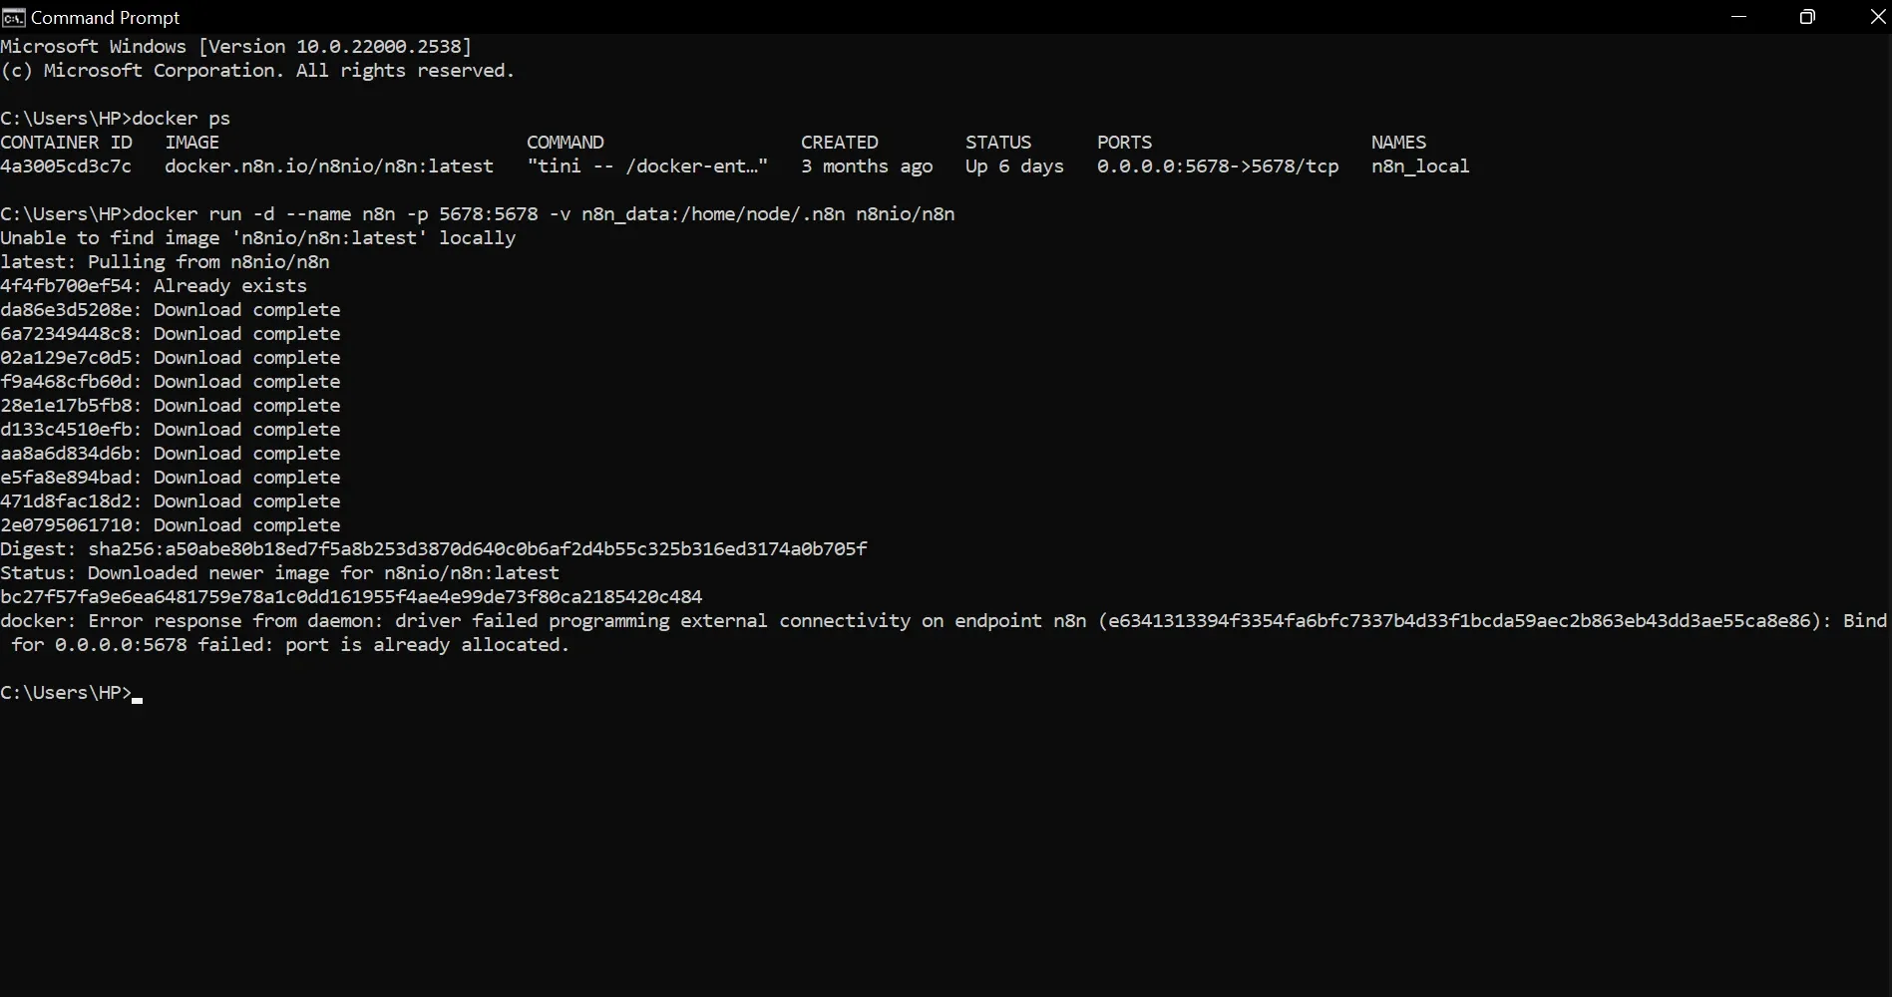The width and height of the screenshot is (1892, 997).
Task: Click the 'docker ps' command text
Action: point(181,119)
